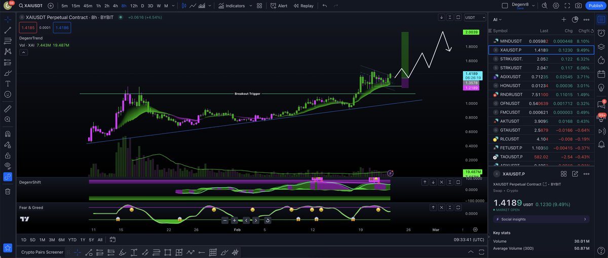Switch to the 12h timeframe

click(x=133, y=6)
